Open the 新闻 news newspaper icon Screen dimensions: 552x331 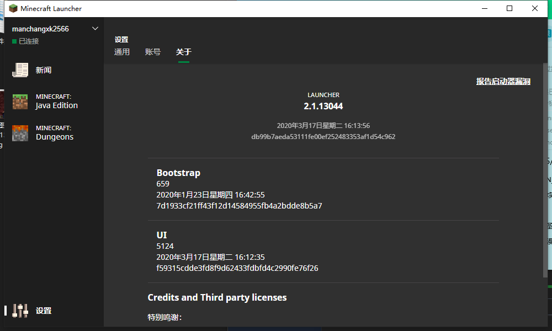coord(20,70)
